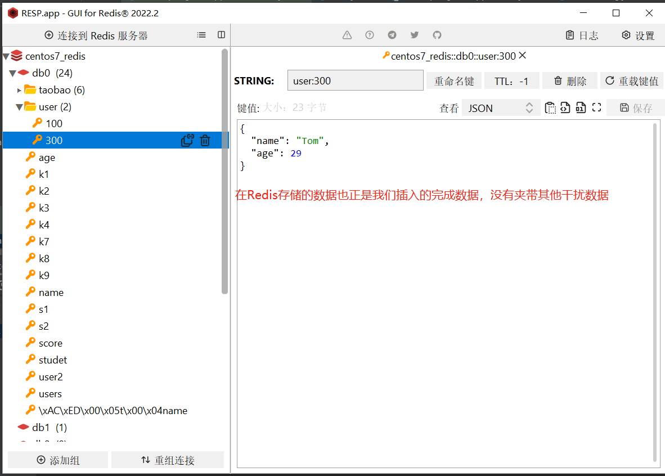Click the value editor vertical scrollbar

click(x=655, y=293)
